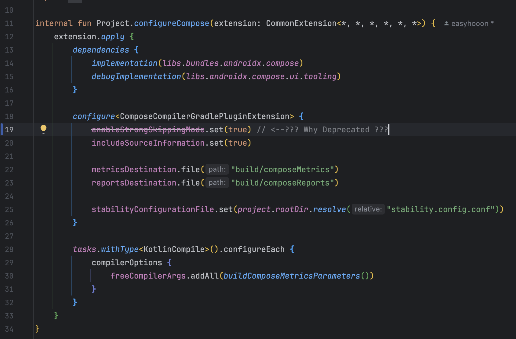Select the resolve method call
The height and width of the screenshot is (339, 516).
(x=329, y=209)
